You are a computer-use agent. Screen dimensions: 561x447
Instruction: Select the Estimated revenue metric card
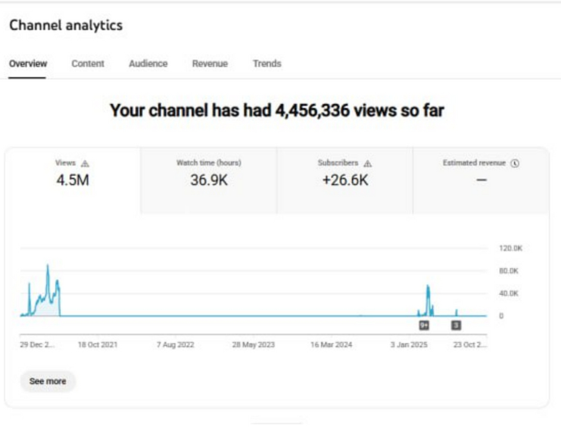[481, 180]
